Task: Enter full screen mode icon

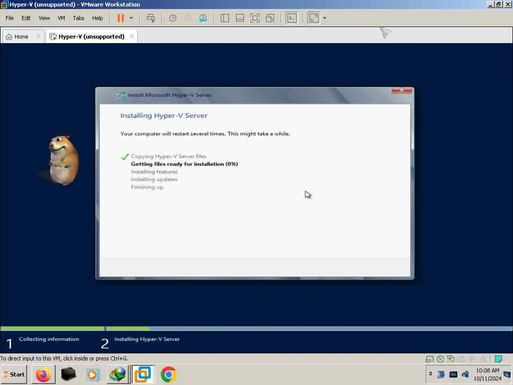Action: point(255,18)
